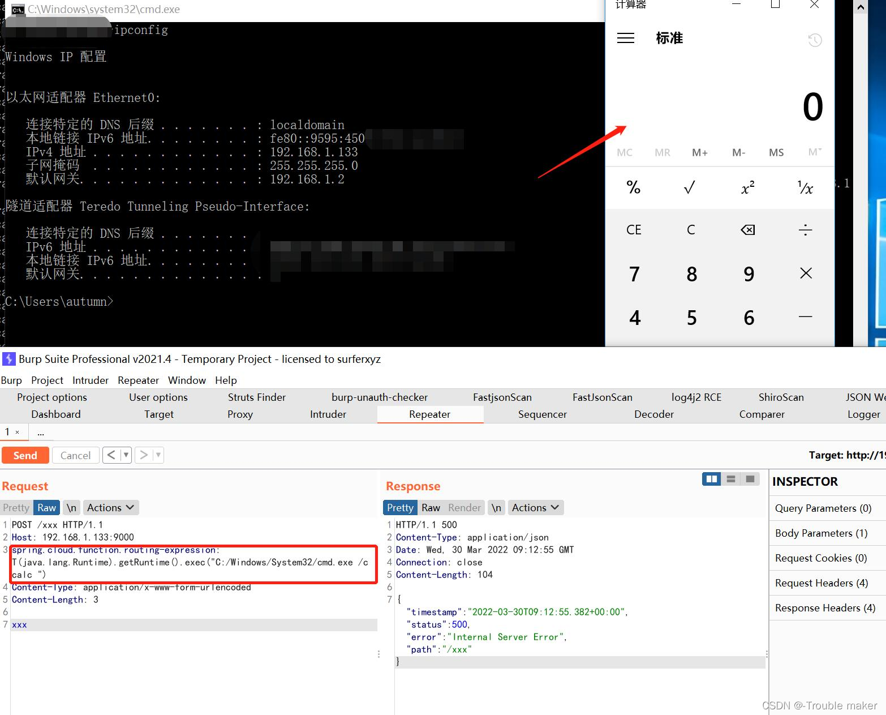Click the M+ memory add key
The image size is (886, 715).
point(700,152)
